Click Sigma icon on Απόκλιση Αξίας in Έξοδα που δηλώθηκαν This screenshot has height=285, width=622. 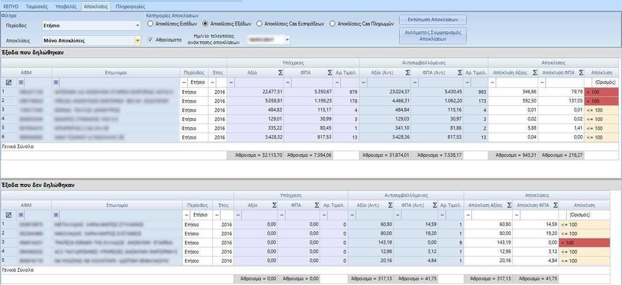tap(535, 73)
